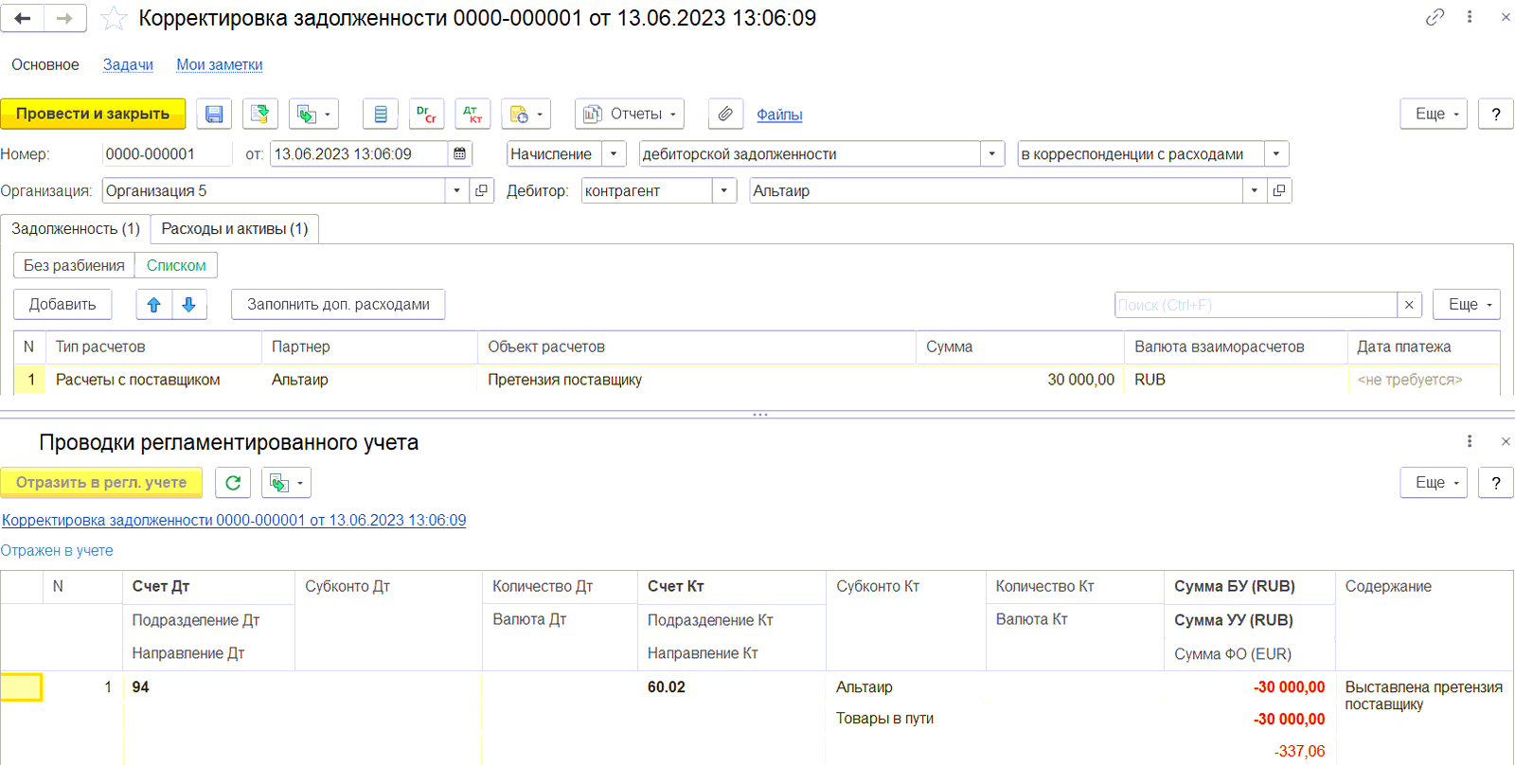Viewport: 1515px width, 765px height.
Task: Expand дебиторской задолженности dropdown
Action: [992, 154]
